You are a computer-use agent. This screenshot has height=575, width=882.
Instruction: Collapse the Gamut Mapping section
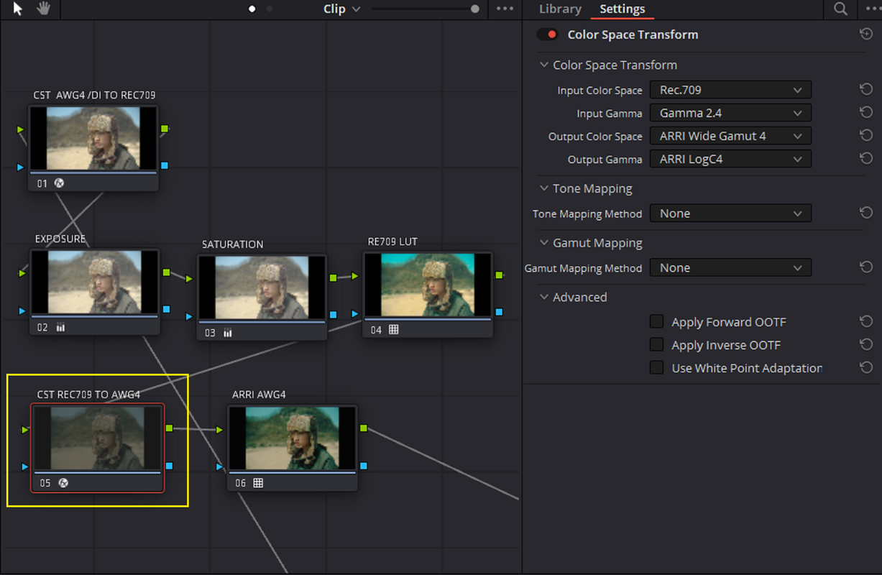pos(544,243)
